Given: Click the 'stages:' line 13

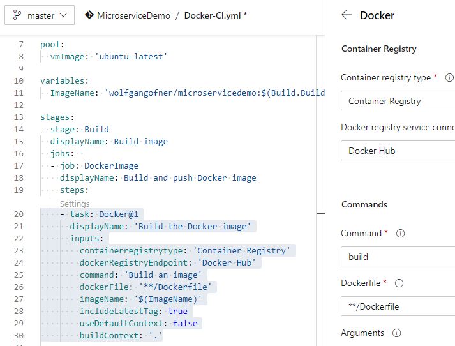Looking at the screenshot, I should pyautogui.click(x=57, y=117).
